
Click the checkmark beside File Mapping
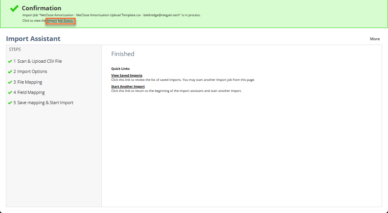[10, 82]
